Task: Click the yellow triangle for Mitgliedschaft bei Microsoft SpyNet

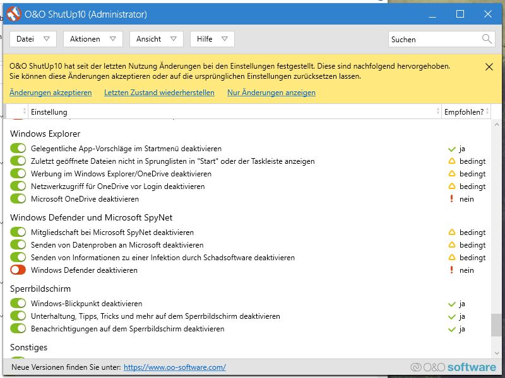Action: tap(452, 232)
